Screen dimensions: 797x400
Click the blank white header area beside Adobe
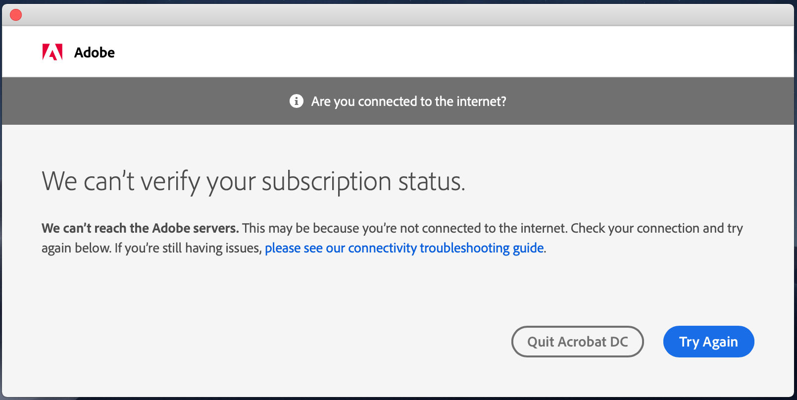(446, 52)
